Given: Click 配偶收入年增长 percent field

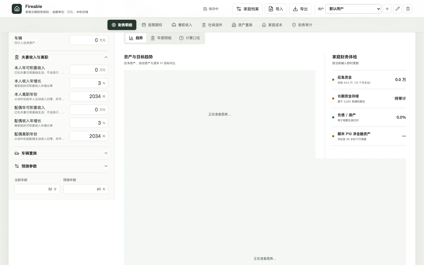Looking at the screenshot, I should pyautogui.click(x=89, y=123).
